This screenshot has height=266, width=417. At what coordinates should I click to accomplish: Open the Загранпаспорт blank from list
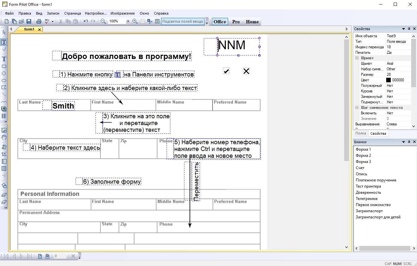tap(369, 211)
